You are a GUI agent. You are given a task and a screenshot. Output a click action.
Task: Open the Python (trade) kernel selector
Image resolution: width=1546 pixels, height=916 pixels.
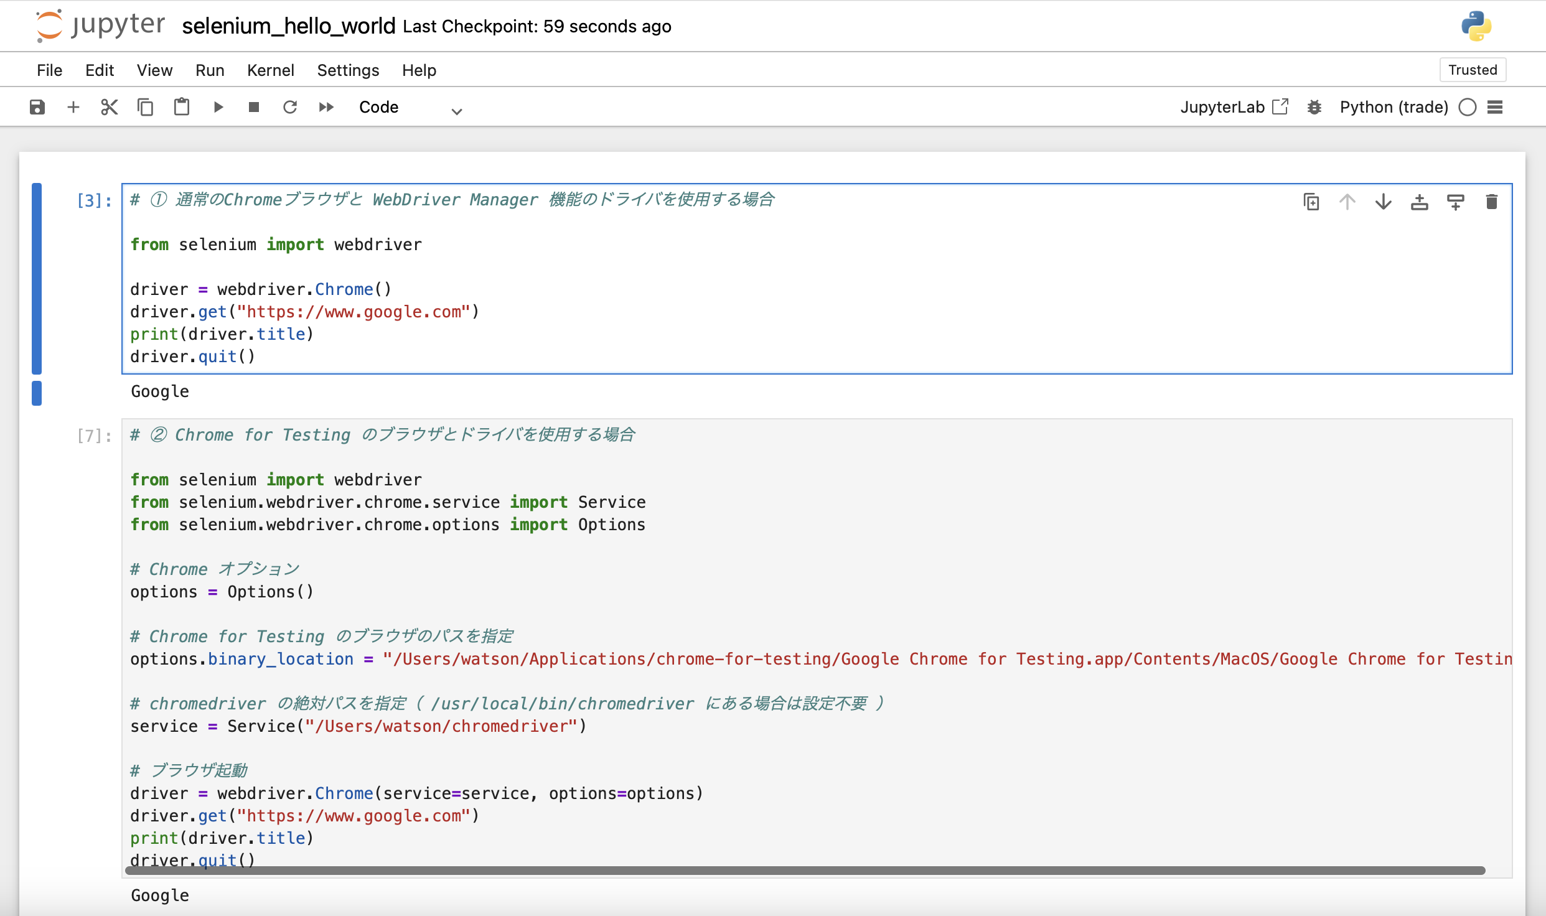tap(1394, 106)
